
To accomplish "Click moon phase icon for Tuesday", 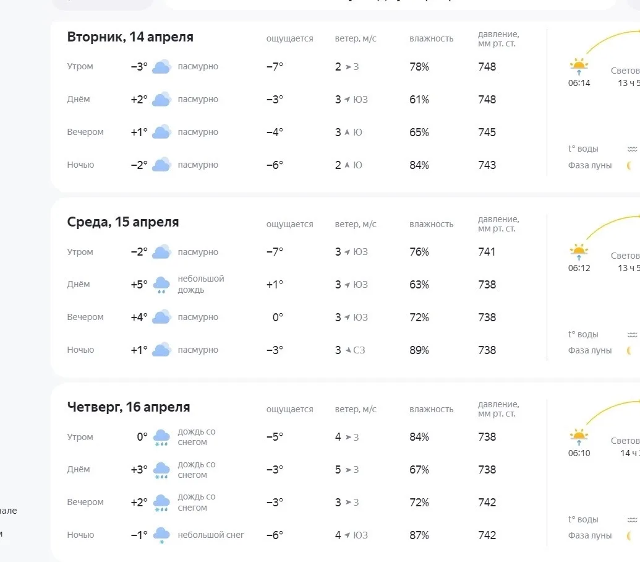I will (x=629, y=165).
